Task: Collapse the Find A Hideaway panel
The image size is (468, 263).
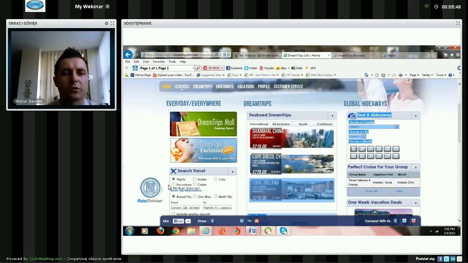Action: [x=416, y=115]
